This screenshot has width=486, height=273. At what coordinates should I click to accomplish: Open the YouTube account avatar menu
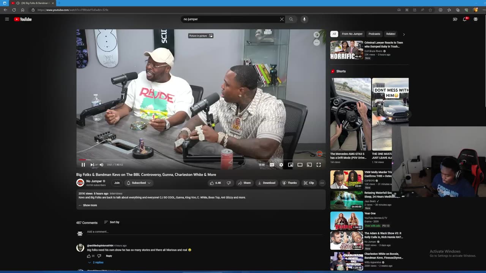pos(475,19)
